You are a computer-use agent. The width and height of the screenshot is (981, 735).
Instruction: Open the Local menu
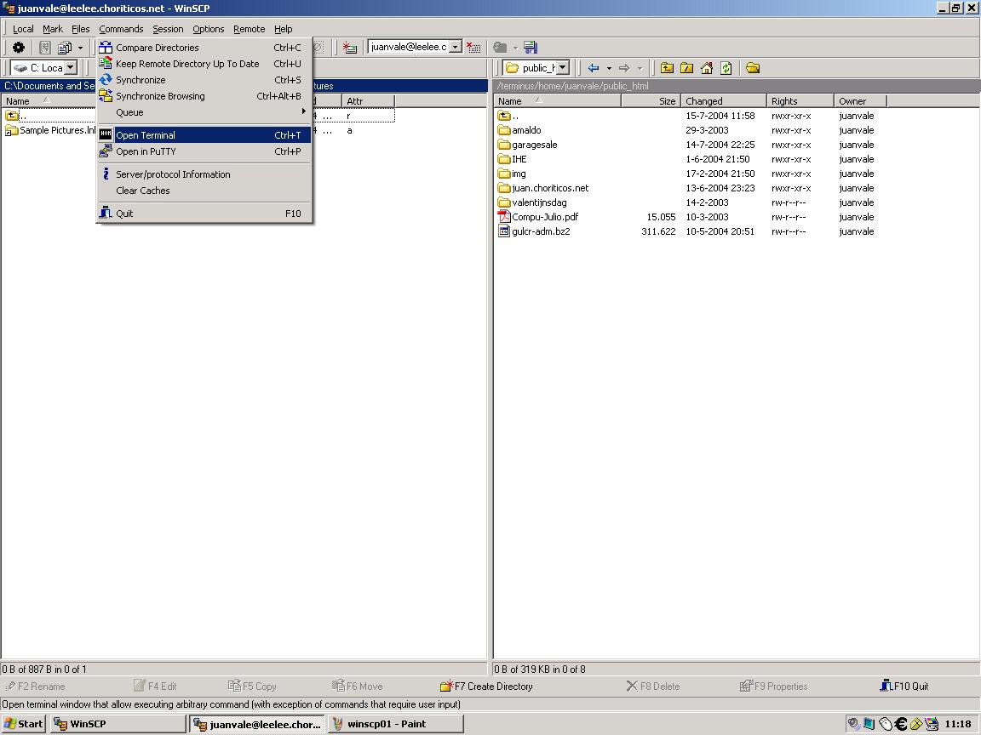tap(23, 29)
